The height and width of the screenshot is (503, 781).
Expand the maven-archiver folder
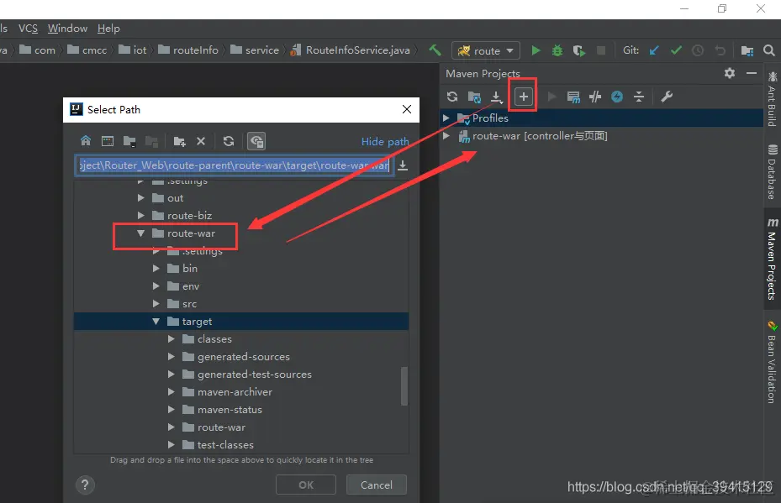[x=172, y=392]
